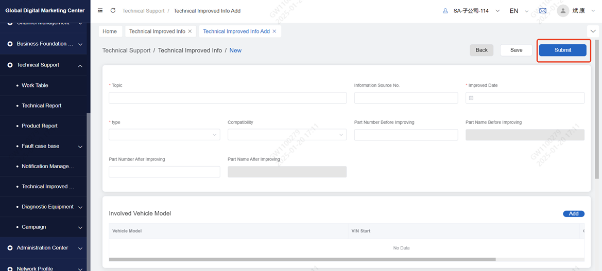Image resolution: width=602 pixels, height=271 pixels.
Task: Open the Compatibility dropdown
Action: [x=287, y=135]
